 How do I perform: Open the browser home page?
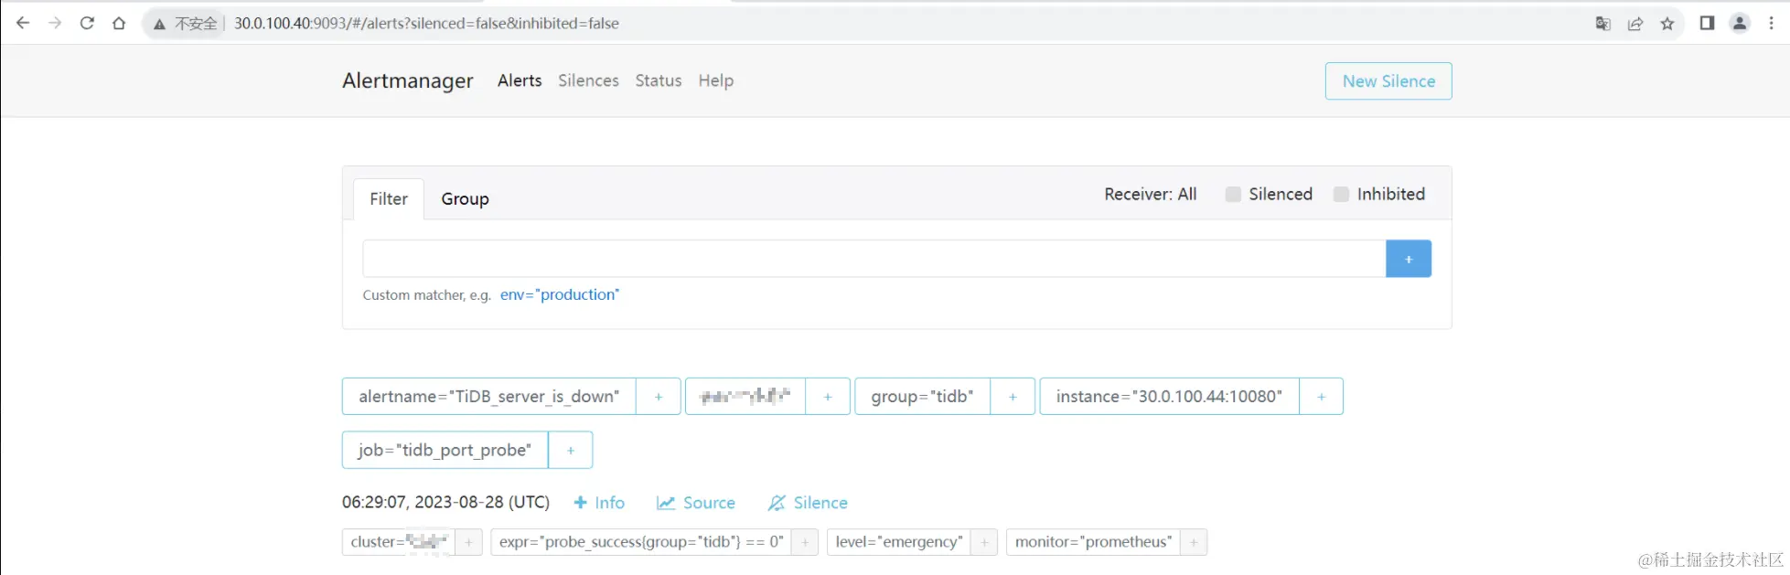(119, 23)
